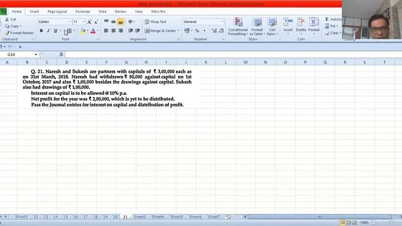Toggle Wrap Text
The image size is (402, 226).
coord(155,22)
